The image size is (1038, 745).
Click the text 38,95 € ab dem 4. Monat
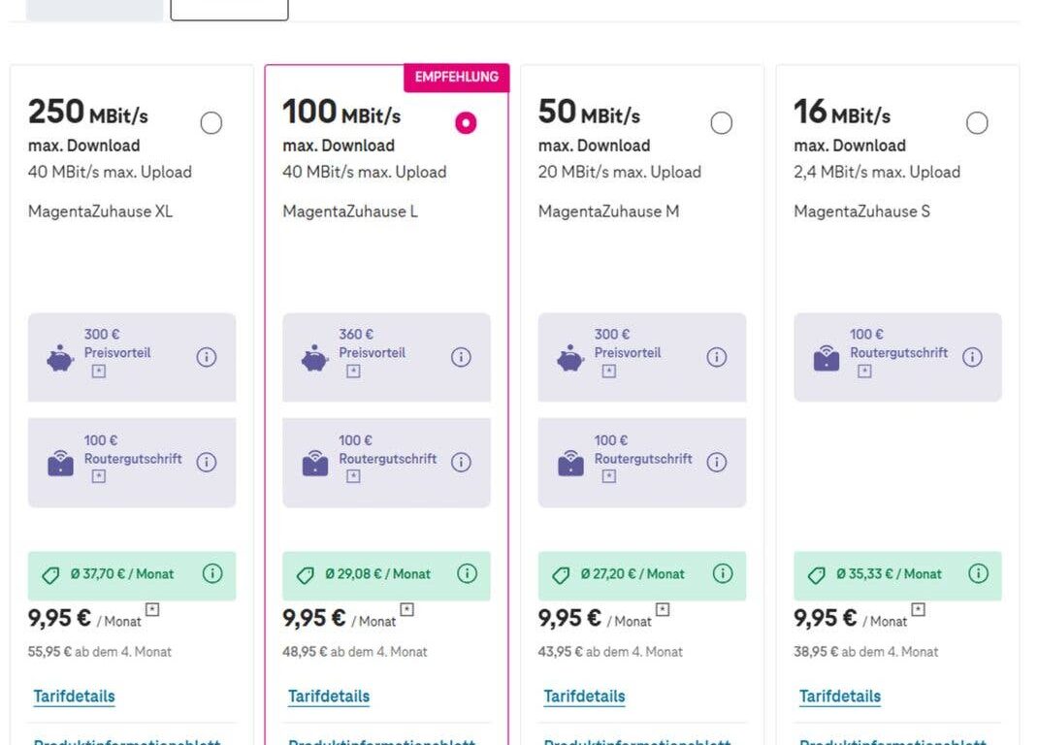866,652
